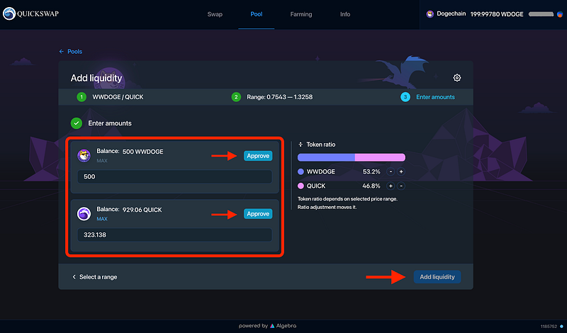Go back to Select a range
This screenshot has width=567, height=333.
[x=94, y=277]
